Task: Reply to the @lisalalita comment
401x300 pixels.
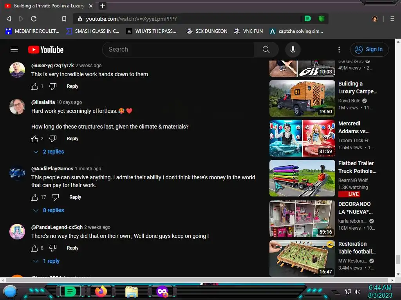Action: 72,139
